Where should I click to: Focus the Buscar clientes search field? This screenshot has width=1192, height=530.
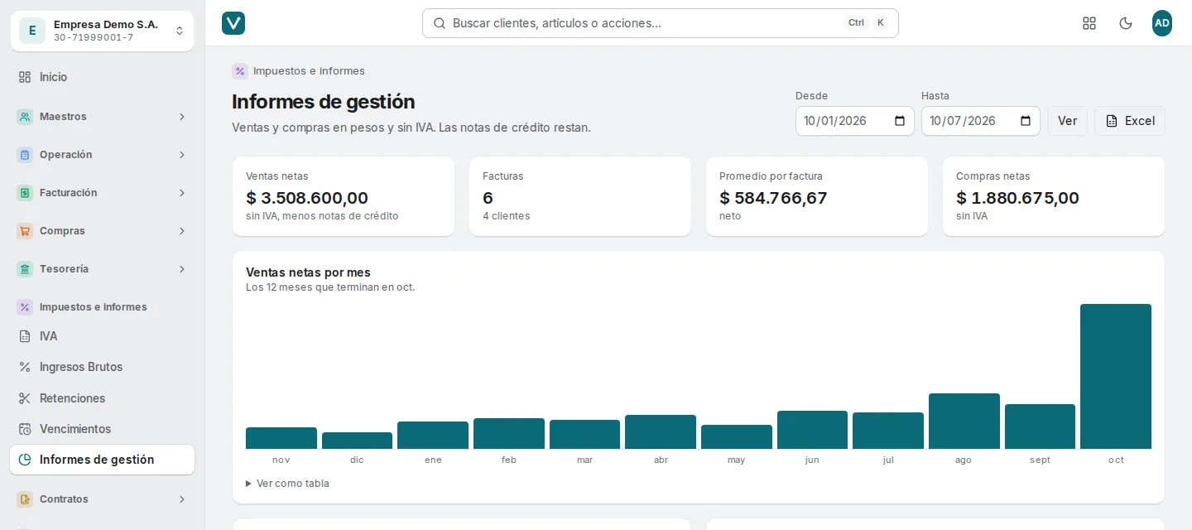(x=660, y=23)
